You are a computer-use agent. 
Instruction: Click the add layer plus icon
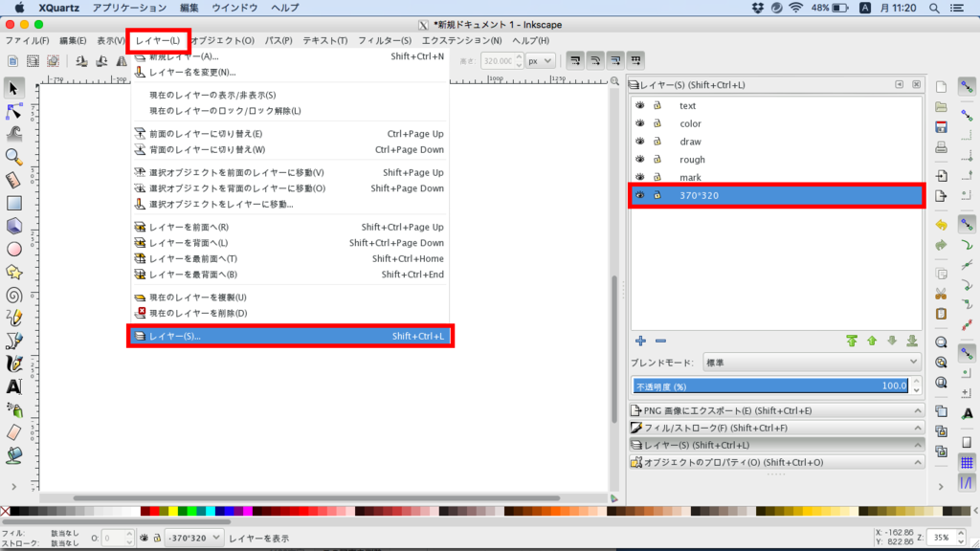(x=640, y=342)
